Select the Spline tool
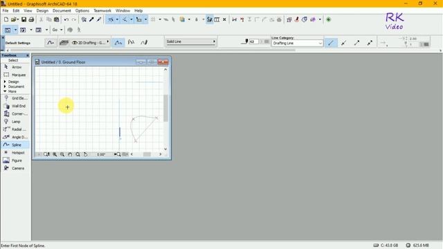 [x=15, y=145]
